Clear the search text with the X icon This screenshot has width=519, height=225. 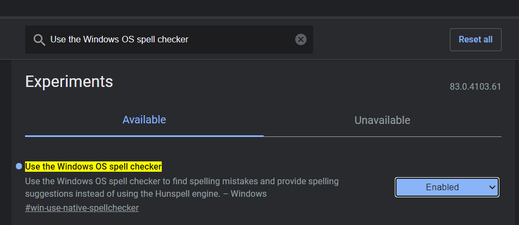coord(301,40)
